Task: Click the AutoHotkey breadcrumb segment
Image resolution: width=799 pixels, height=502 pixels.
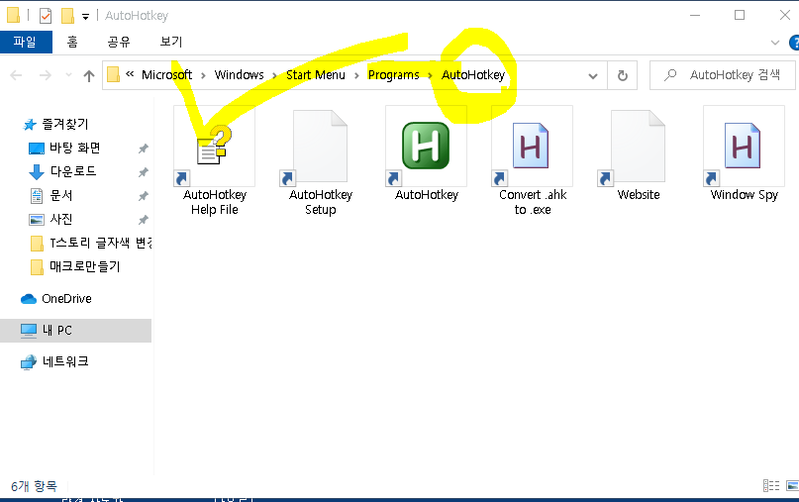Action: pyautogui.click(x=473, y=75)
